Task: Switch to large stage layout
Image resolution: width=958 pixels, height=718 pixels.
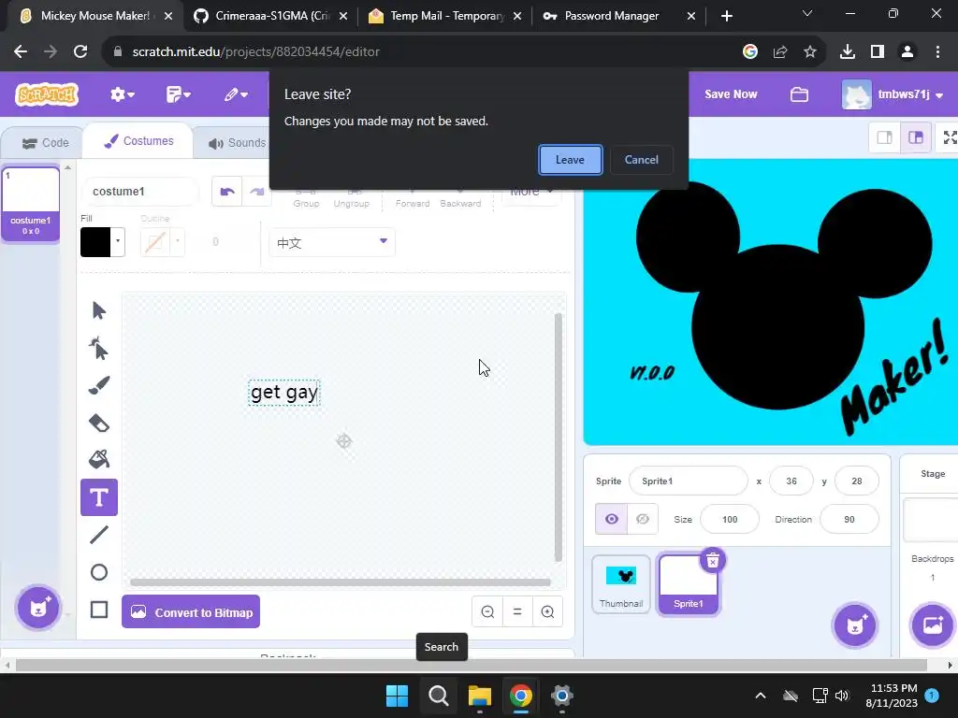Action: tap(916, 137)
